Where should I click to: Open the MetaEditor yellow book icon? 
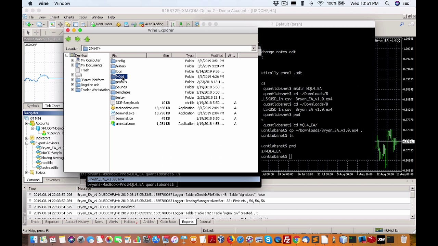pyautogui.click(x=118, y=24)
